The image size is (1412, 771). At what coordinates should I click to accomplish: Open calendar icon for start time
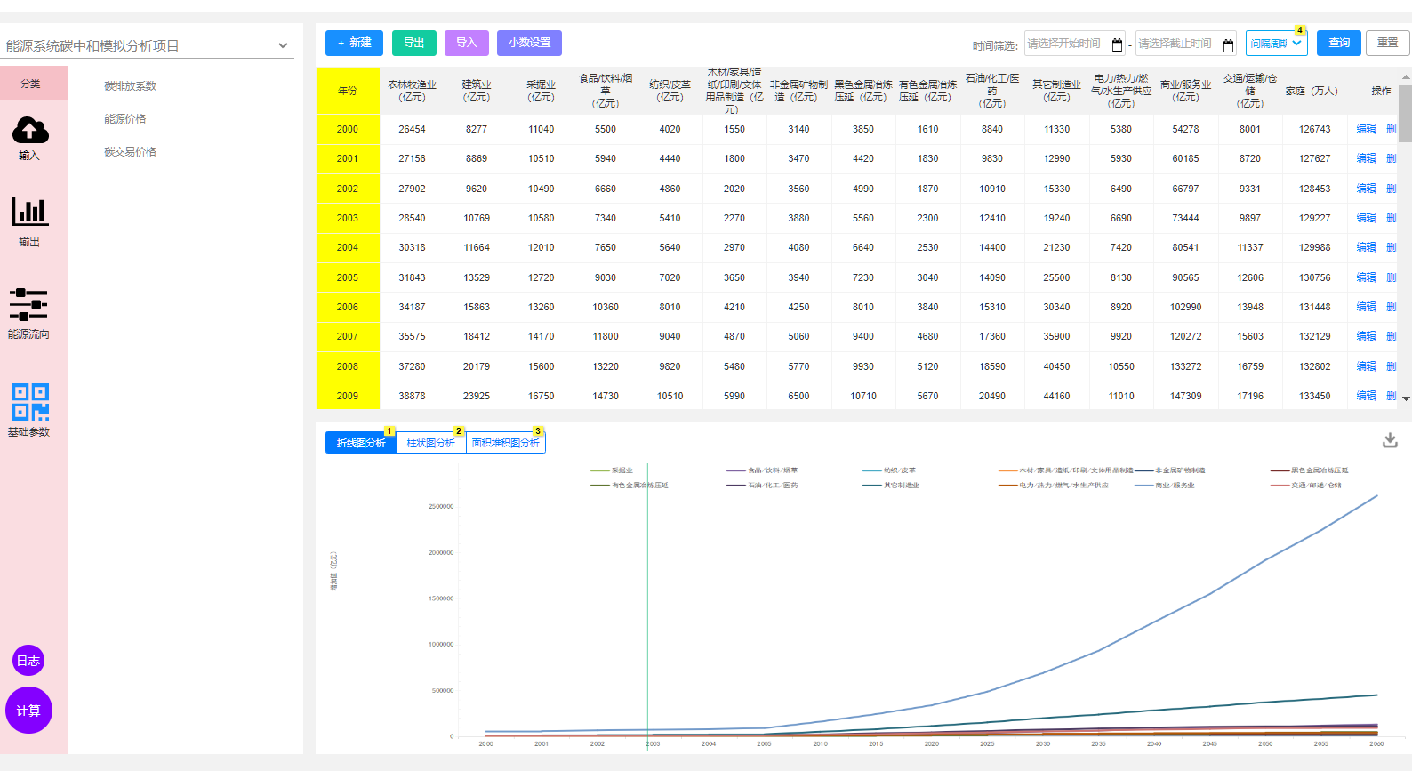(x=1118, y=44)
